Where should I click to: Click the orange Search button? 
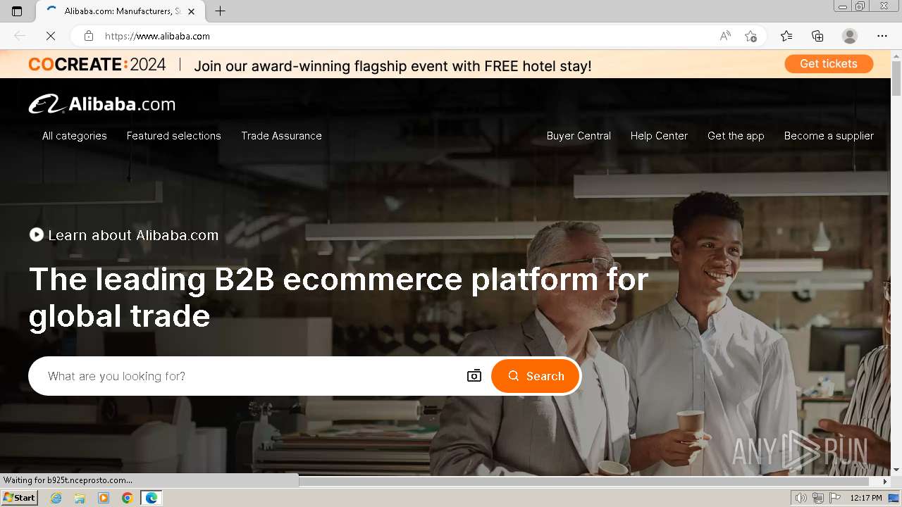(x=536, y=376)
